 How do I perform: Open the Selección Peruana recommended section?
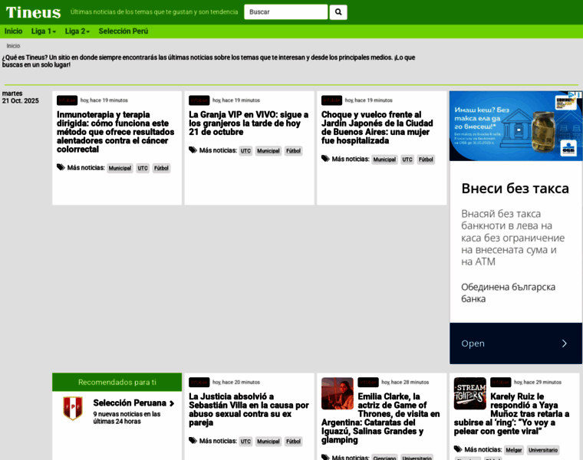[x=130, y=403]
